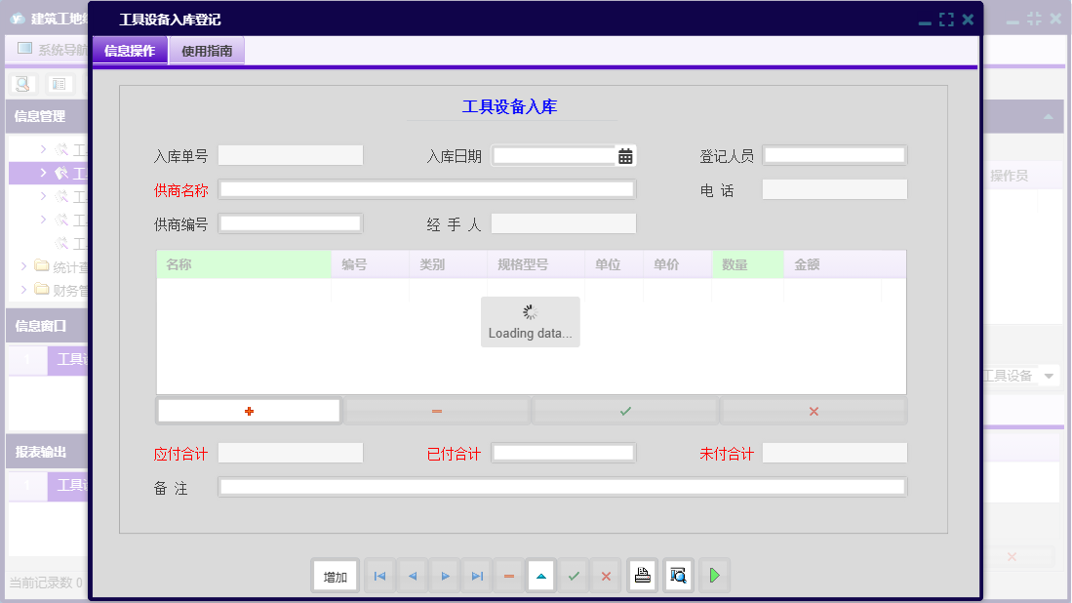The image size is (1072, 603).
Task: Jump to the first record icon
Action: [x=379, y=576]
